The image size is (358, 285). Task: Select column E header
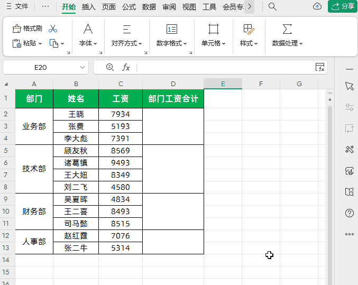click(x=223, y=84)
